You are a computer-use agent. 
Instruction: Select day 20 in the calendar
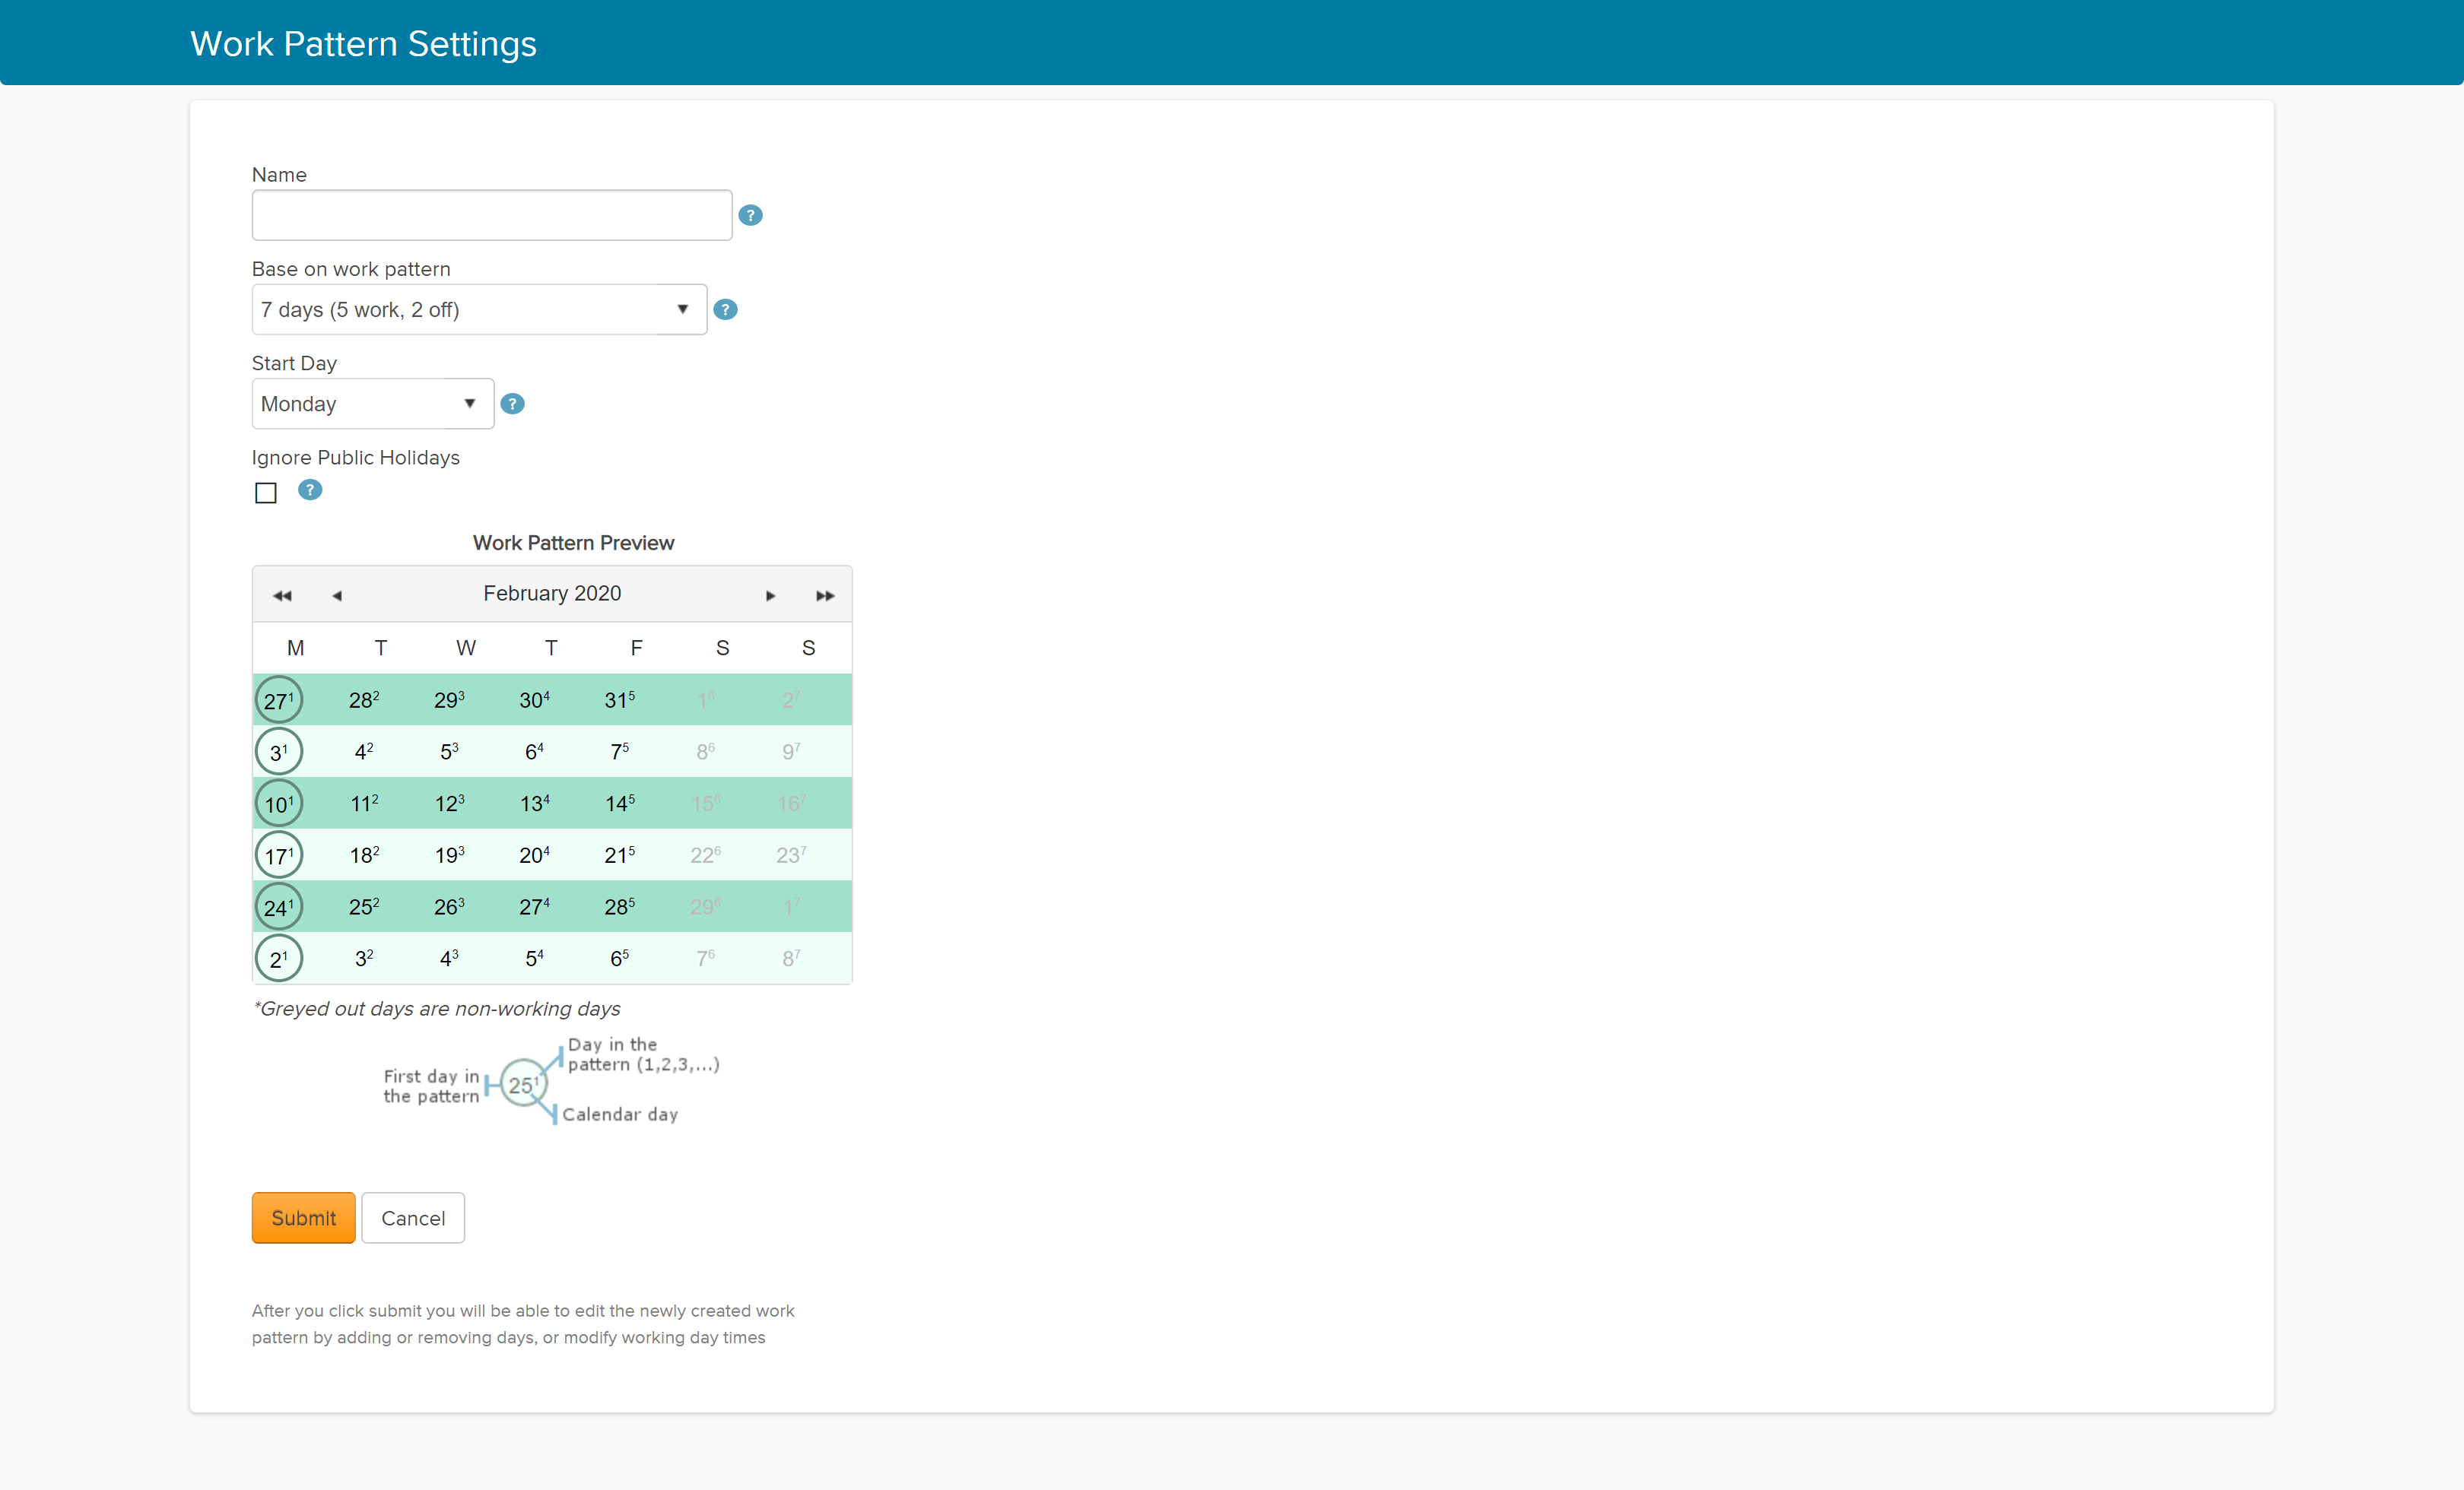click(x=534, y=855)
